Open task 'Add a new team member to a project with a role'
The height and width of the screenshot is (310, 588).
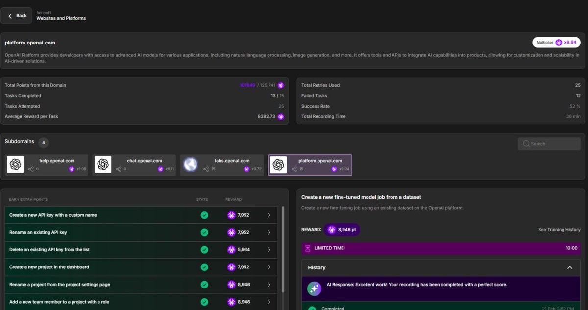pyautogui.click(x=141, y=302)
